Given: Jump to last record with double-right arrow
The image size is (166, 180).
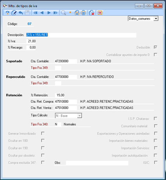Looking at the screenshot, I should click(55, 13).
